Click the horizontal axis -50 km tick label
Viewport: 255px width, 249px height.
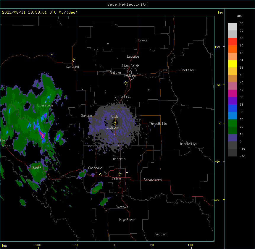pos(75,245)
